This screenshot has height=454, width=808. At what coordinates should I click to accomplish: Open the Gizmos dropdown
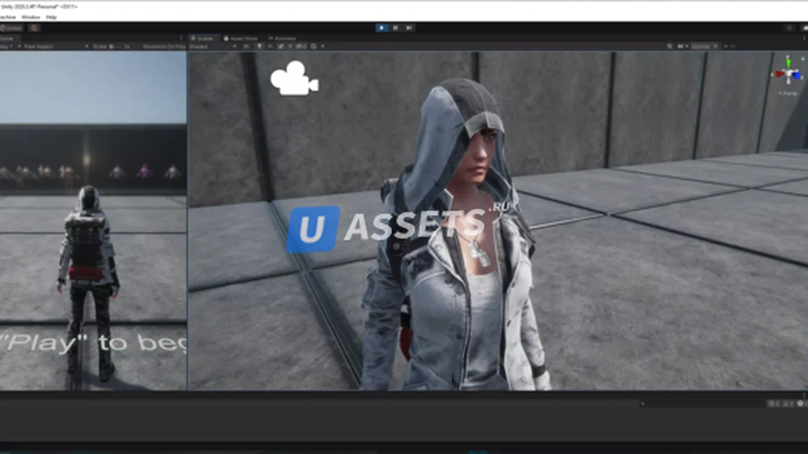(704, 46)
